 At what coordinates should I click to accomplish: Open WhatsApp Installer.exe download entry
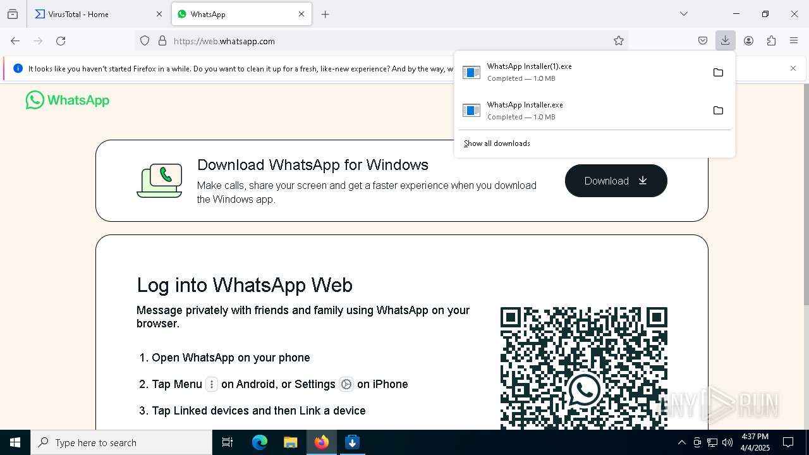[x=581, y=111]
